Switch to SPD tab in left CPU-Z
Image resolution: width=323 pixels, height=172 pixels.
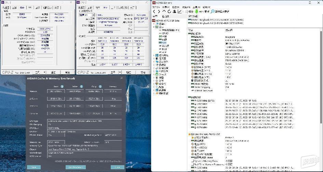point(30,8)
